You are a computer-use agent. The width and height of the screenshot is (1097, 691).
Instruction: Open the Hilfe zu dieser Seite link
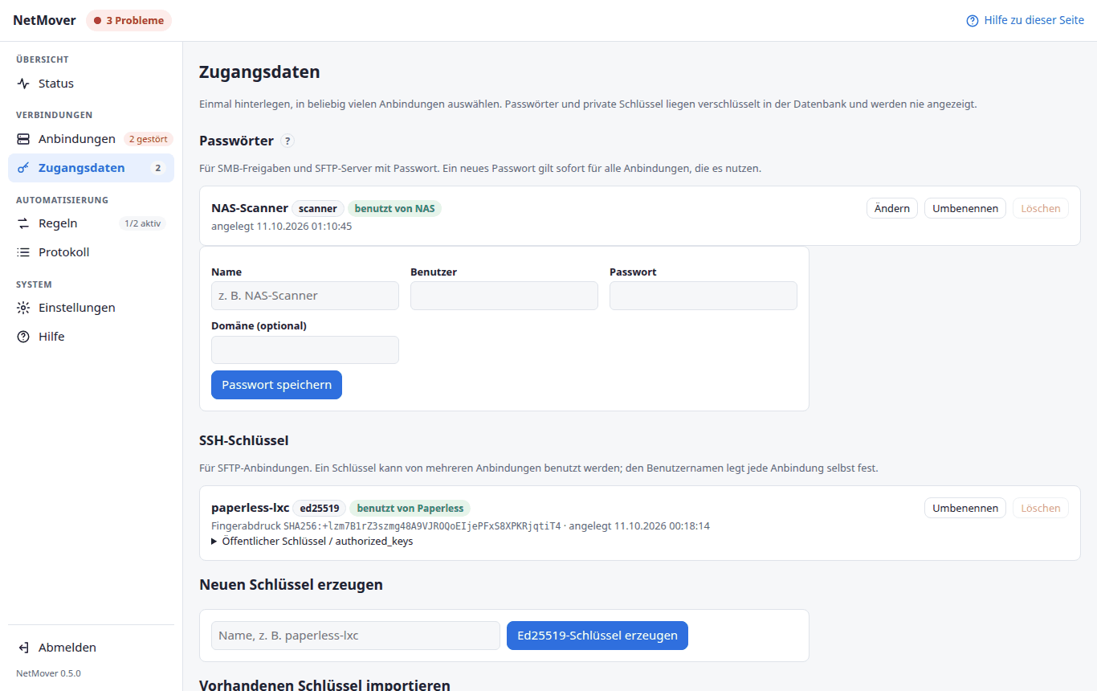(x=1026, y=21)
